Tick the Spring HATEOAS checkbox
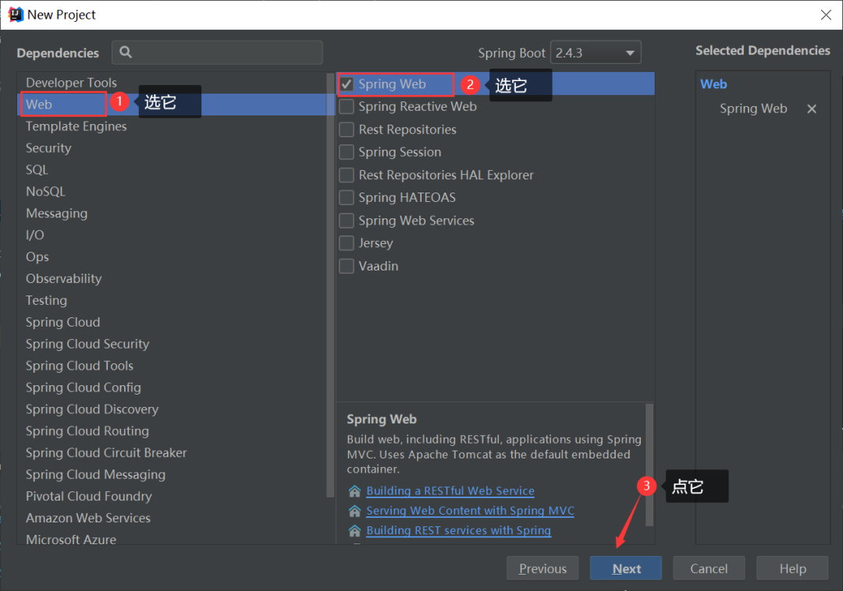 tap(347, 197)
